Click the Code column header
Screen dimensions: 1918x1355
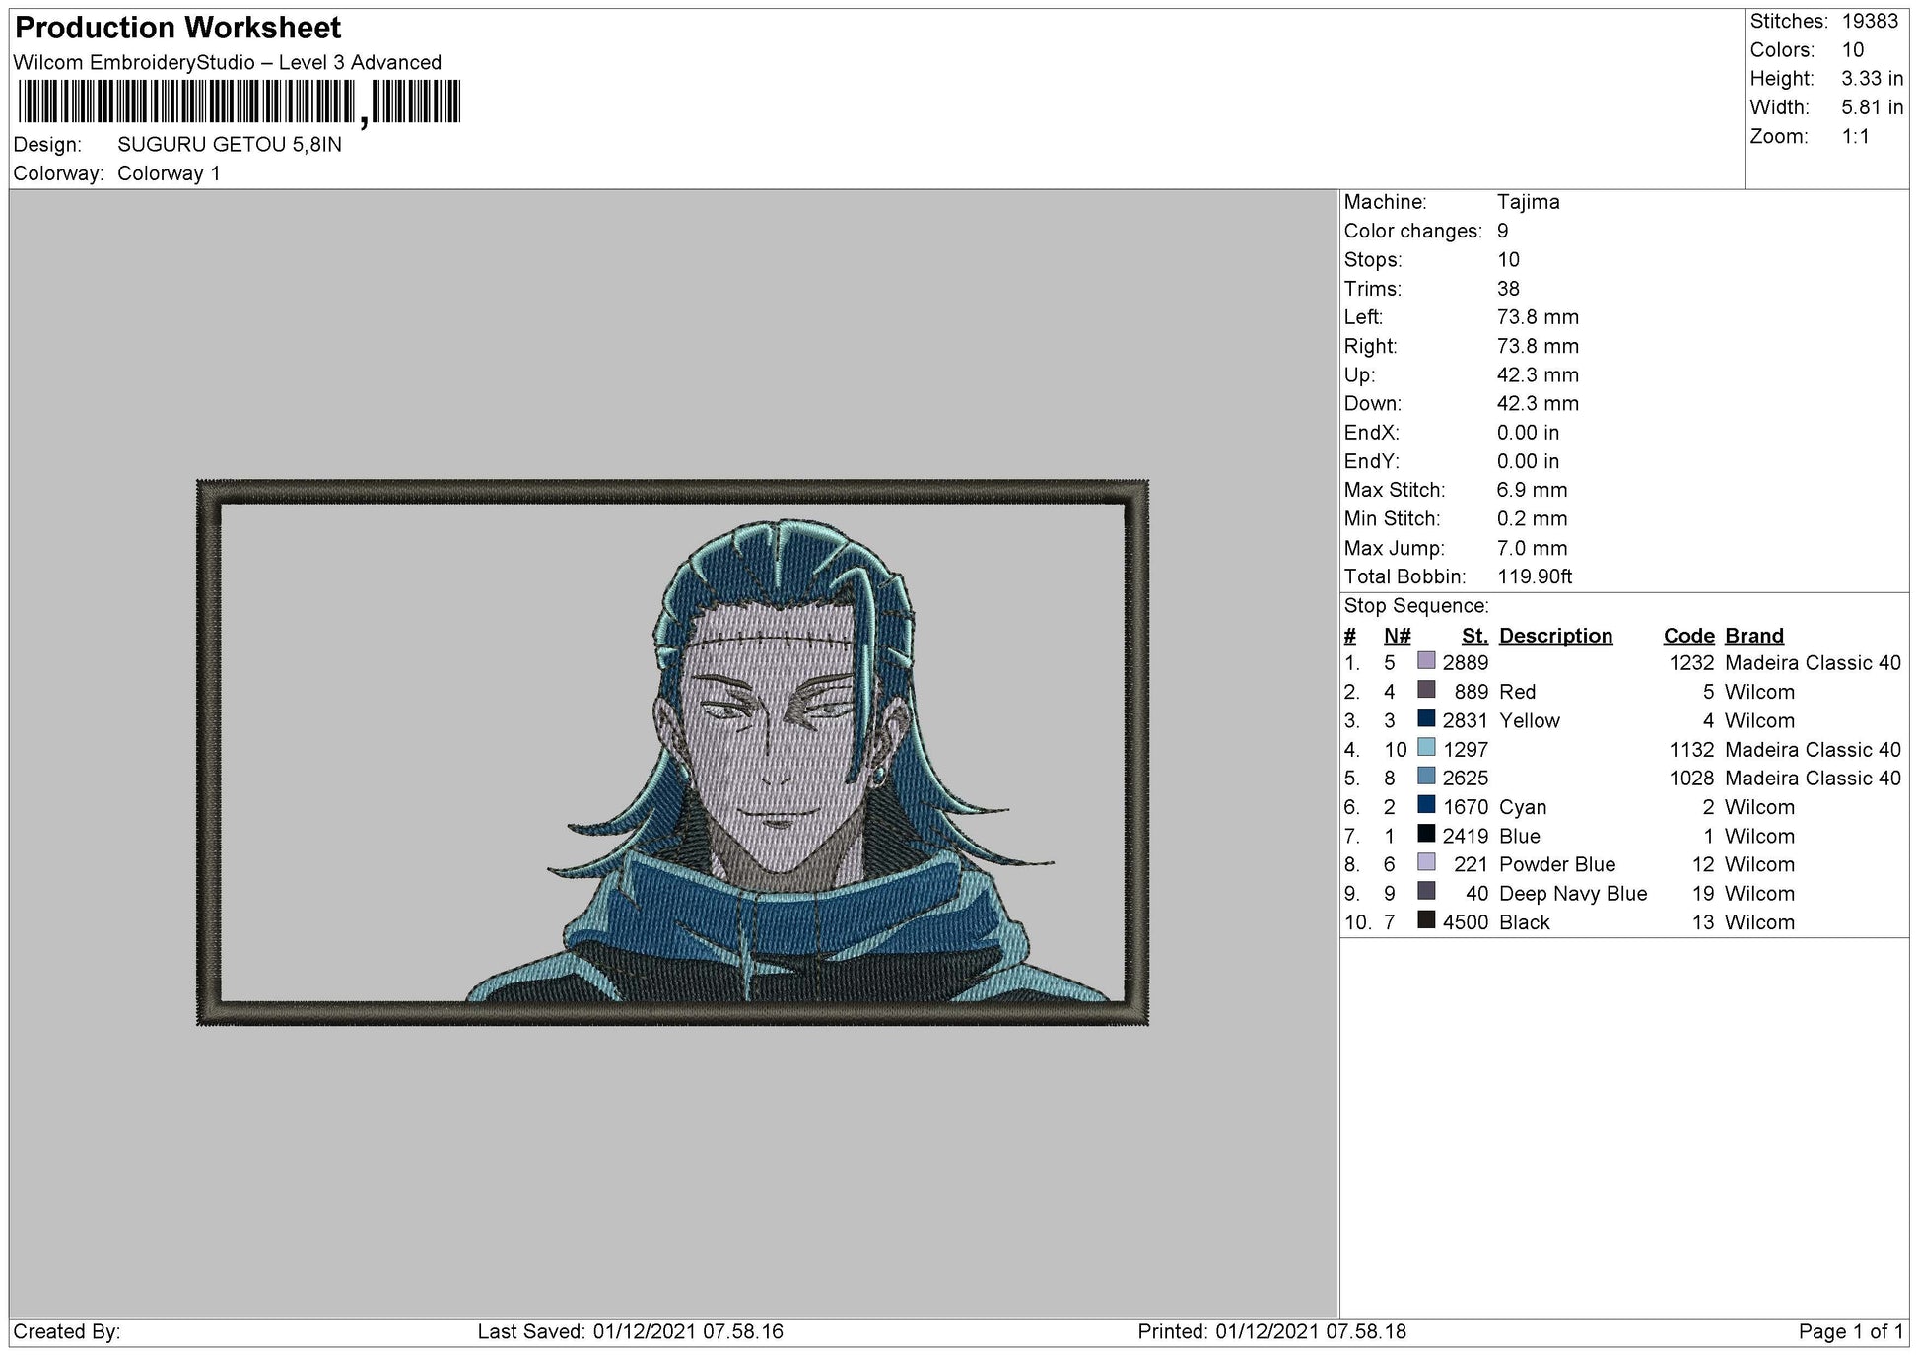(x=1688, y=636)
